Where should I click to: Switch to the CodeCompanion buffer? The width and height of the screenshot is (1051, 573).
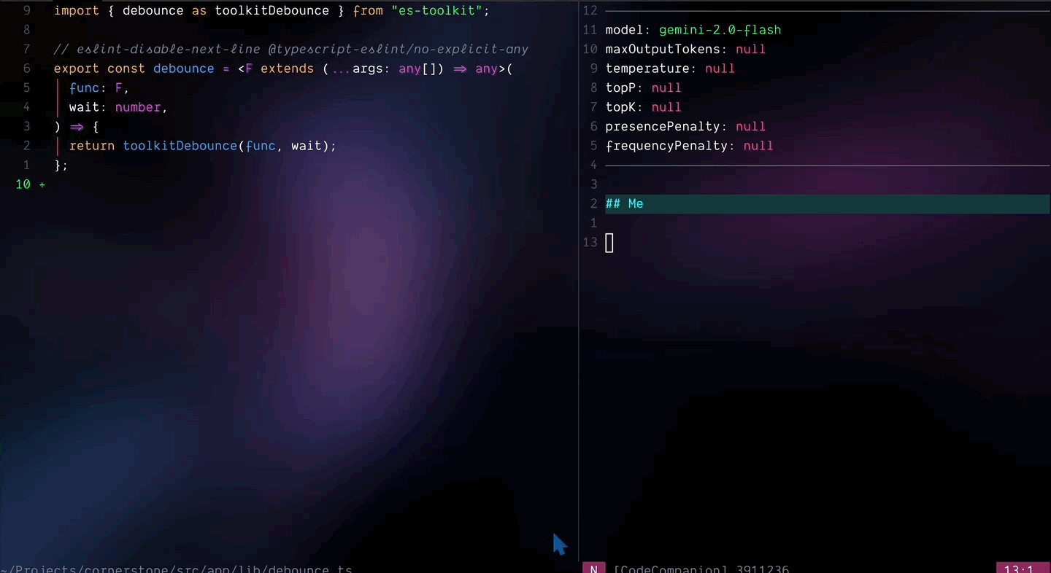(x=669, y=569)
